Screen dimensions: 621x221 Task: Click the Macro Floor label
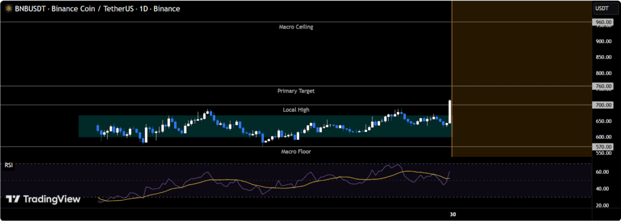pos(296,151)
